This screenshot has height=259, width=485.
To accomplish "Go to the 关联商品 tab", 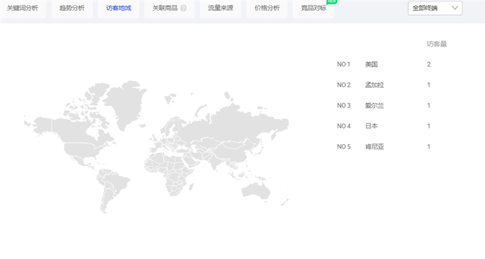I will point(165,8).
